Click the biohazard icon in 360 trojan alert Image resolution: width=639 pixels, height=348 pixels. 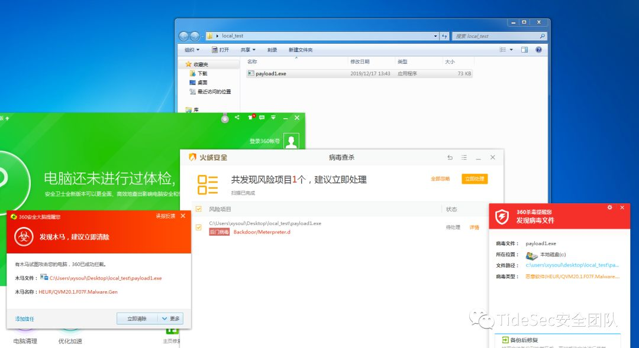tap(24, 237)
